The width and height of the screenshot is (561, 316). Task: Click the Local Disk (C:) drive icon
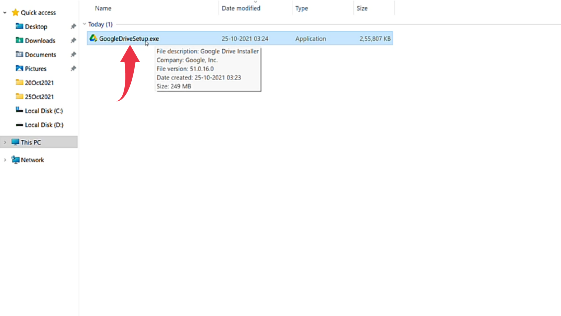pyautogui.click(x=19, y=110)
